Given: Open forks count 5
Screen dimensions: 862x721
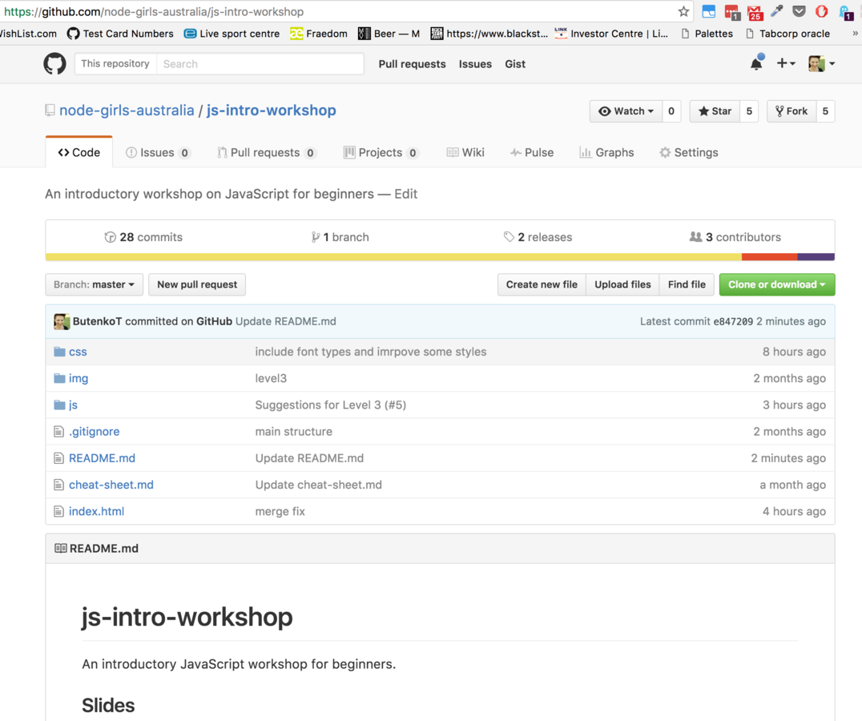Looking at the screenshot, I should pyautogui.click(x=825, y=111).
